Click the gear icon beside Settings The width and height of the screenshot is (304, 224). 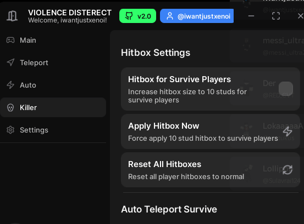(x=10, y=130)
